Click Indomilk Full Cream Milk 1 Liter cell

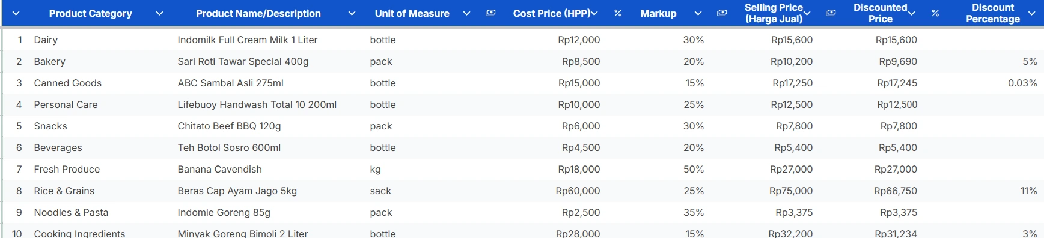point(248,40)
